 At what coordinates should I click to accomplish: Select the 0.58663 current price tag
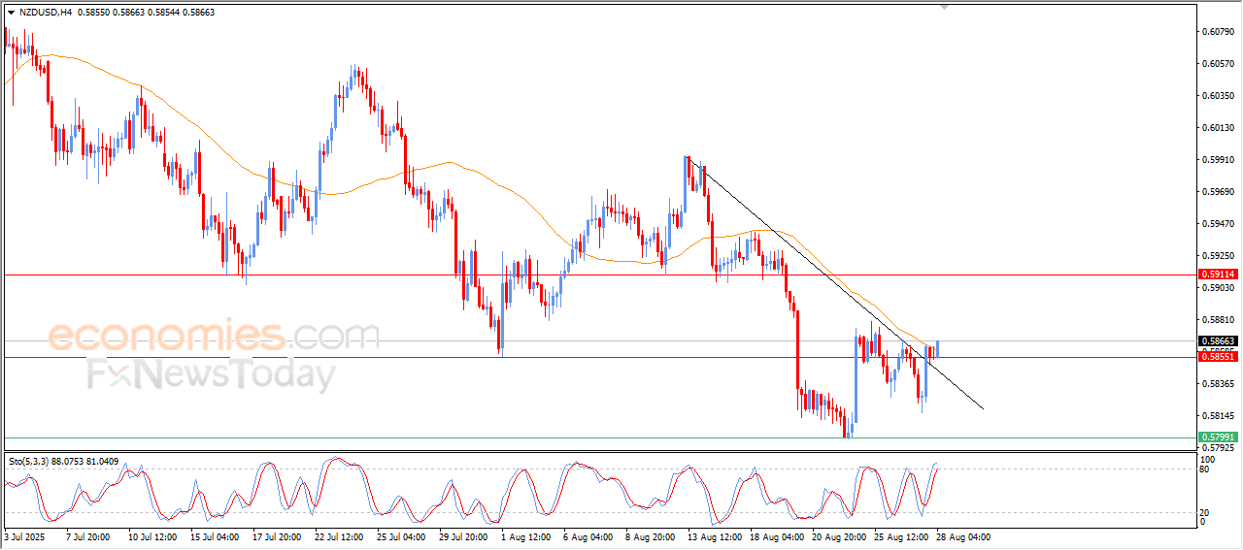pos(1219,341)
